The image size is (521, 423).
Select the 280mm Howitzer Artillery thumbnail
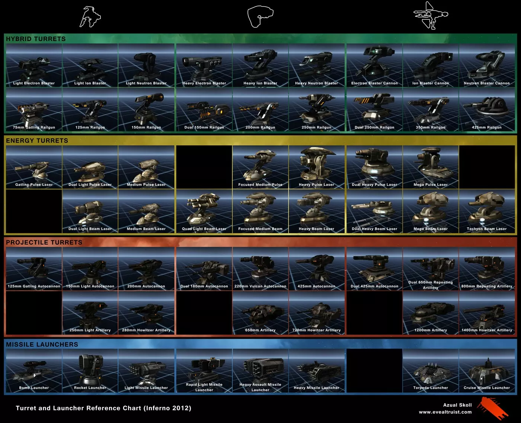tap(146, 313)
